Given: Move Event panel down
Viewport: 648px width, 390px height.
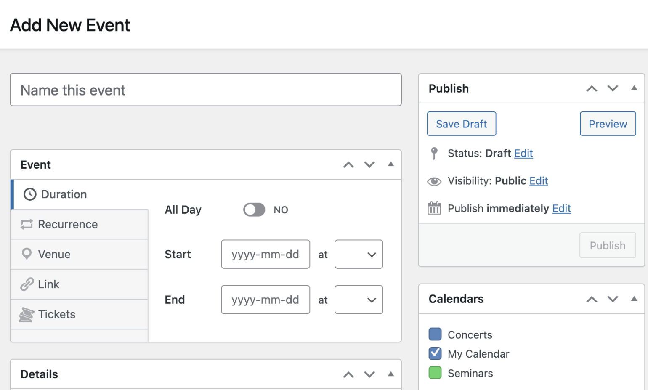Looking at the screenshot, I should [x=369, y=165].
